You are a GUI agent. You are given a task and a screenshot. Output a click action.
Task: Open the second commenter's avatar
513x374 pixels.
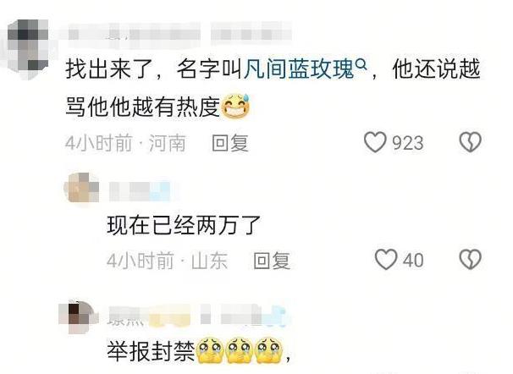(82, 189)
